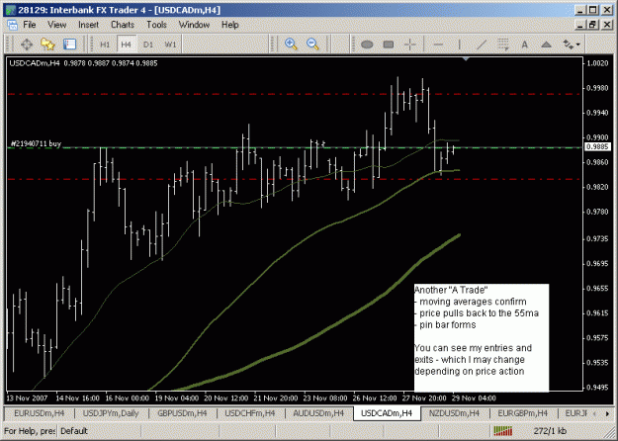Open the Tools menu

157,25
